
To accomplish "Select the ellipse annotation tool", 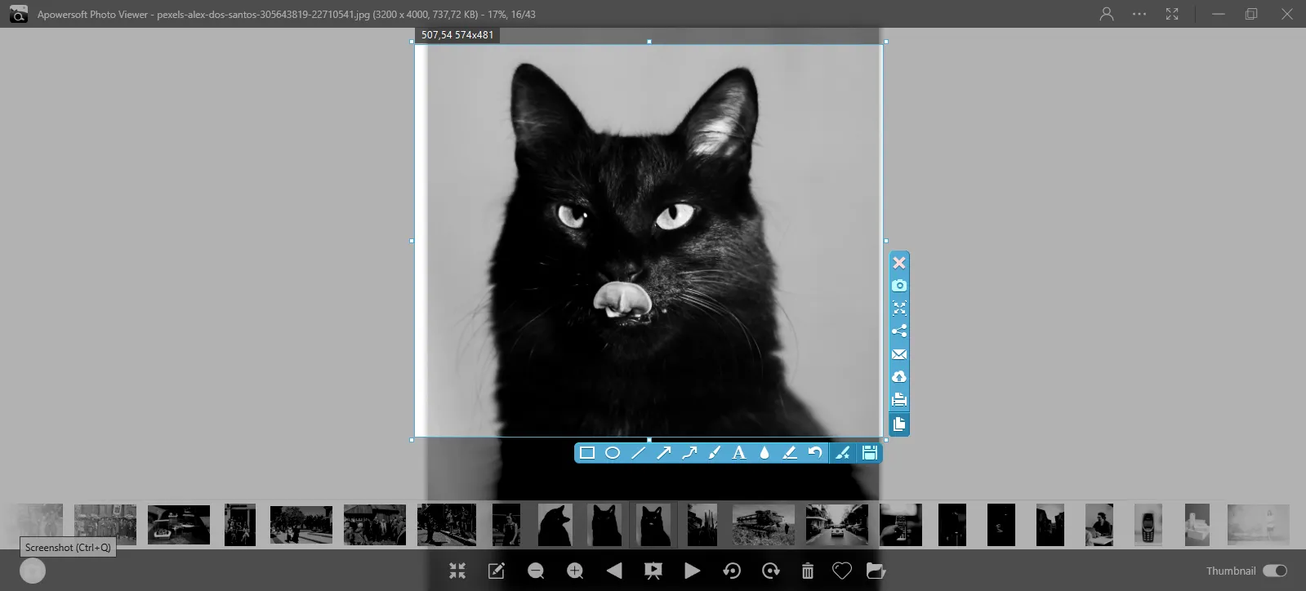I will point(613,452).
